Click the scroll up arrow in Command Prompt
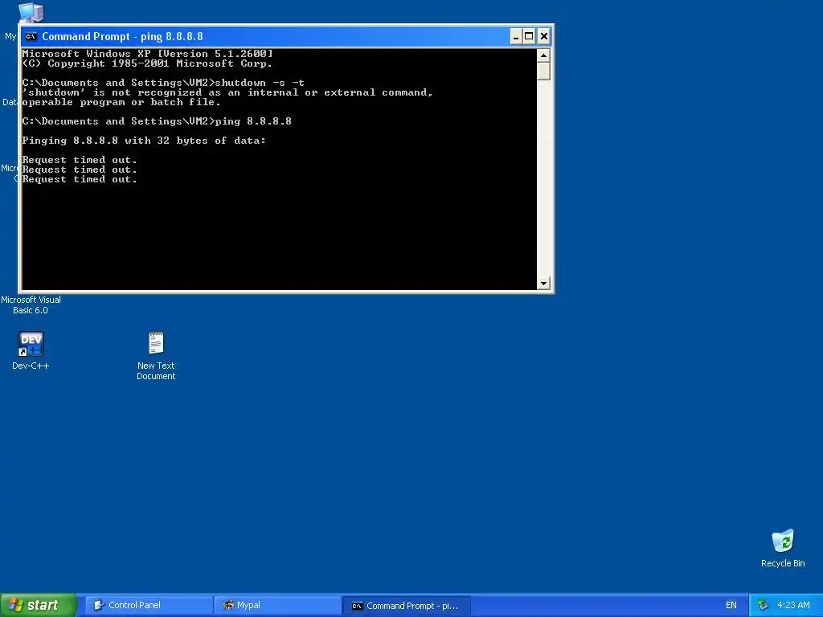The image size is (823, 617). coord(544,55)
